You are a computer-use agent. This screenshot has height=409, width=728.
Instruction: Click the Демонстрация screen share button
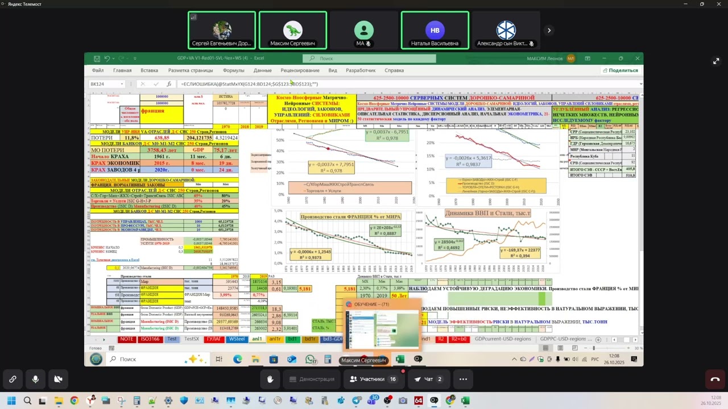[x=311, y=379]
